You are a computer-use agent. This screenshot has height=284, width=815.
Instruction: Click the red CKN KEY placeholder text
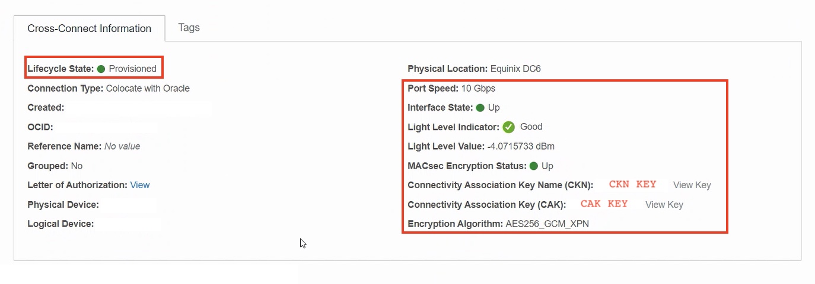(x=632, y=184)
